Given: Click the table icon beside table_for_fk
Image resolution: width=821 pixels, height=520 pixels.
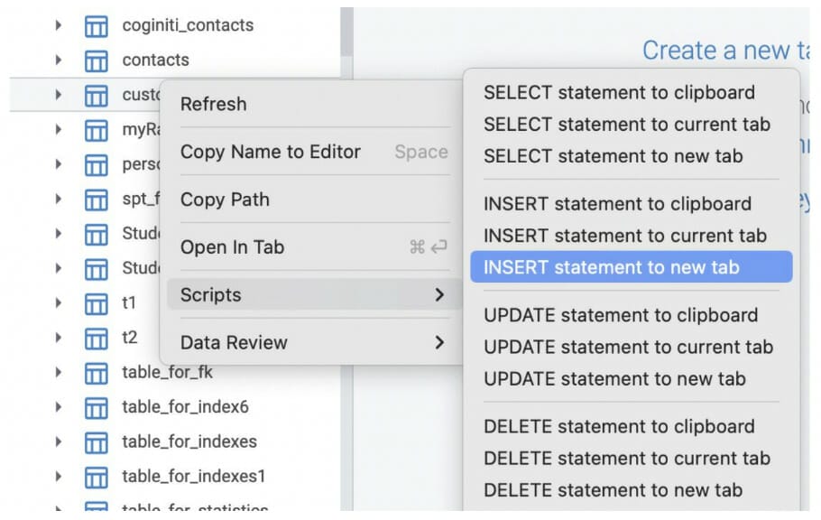Looking at the screenshot, I should coord(96,372).
